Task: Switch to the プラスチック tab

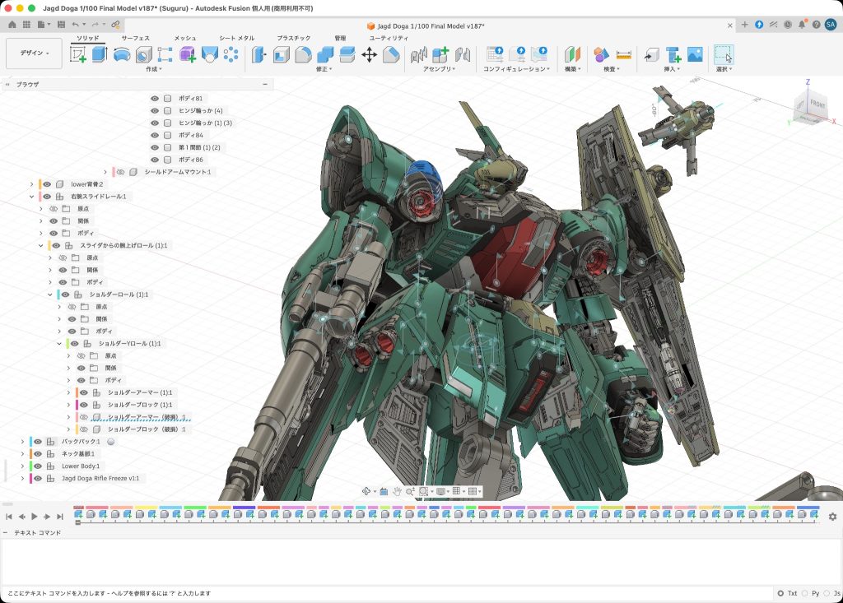Action: coord(294,38)
